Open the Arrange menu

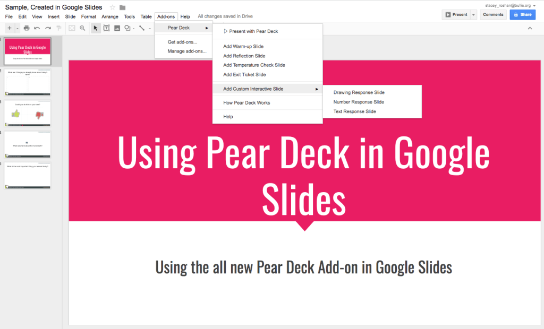point(109,16)
